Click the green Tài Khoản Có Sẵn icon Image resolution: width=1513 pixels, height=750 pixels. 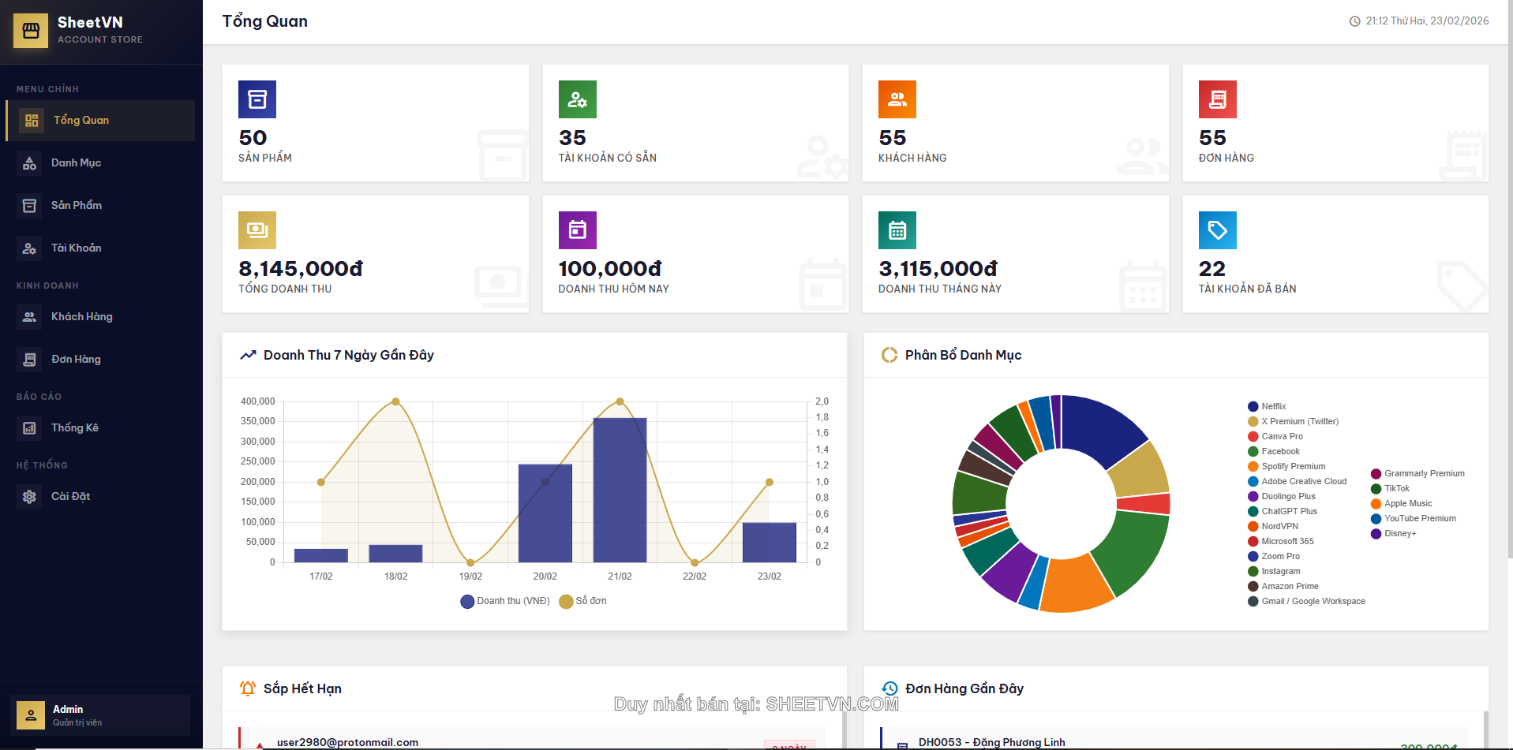[x=577, y=99]
